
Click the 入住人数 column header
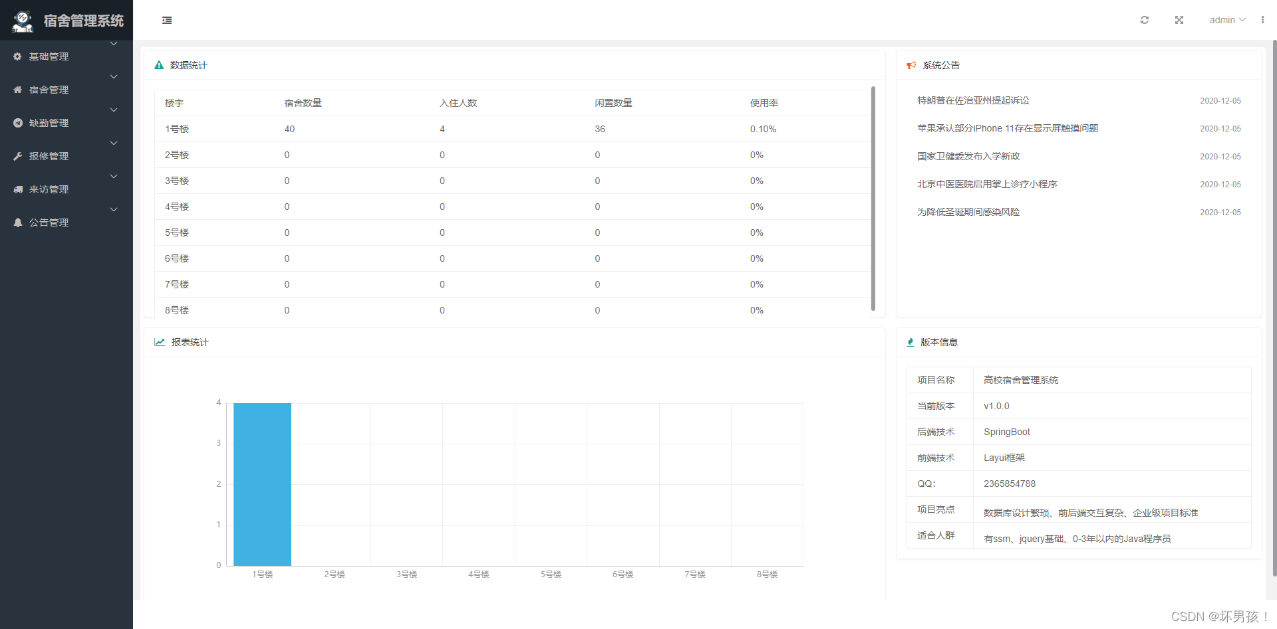(458, 103)
